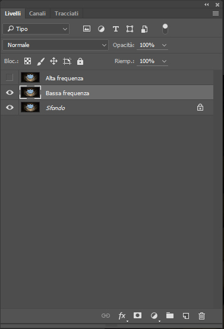Click the Riemp. label
The height and width of the screenshot is (329, 224).
coord(124,61)
